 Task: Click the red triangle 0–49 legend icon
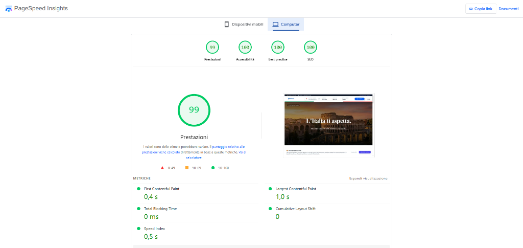162,168
